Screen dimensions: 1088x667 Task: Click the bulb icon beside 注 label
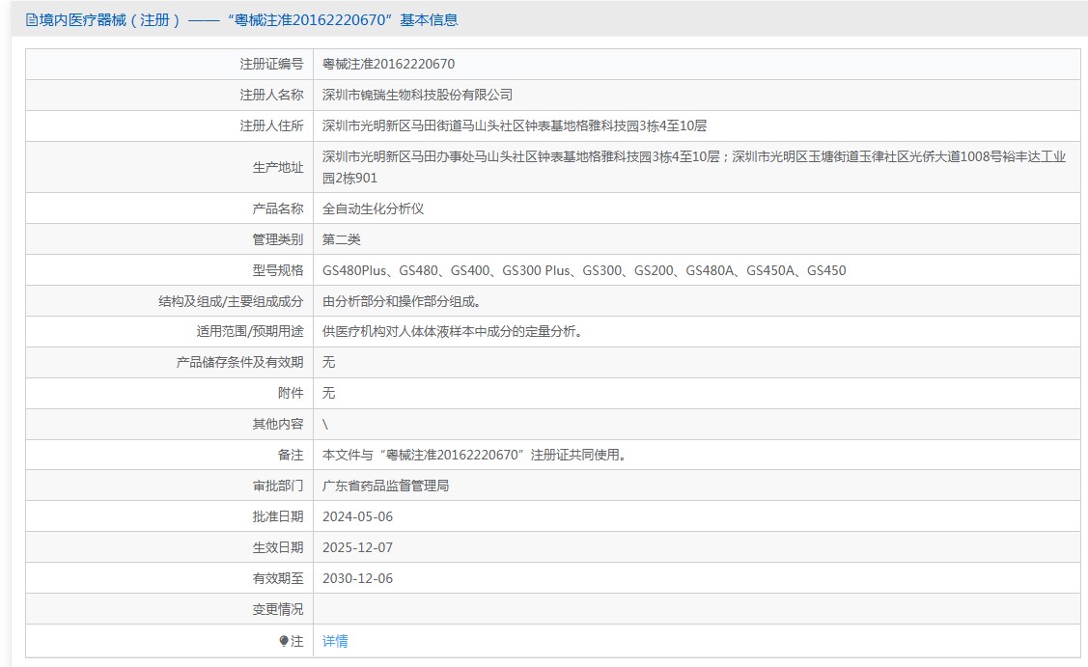click(x=284, y=641)
